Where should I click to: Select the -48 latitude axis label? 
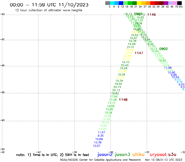pos(2,120)
